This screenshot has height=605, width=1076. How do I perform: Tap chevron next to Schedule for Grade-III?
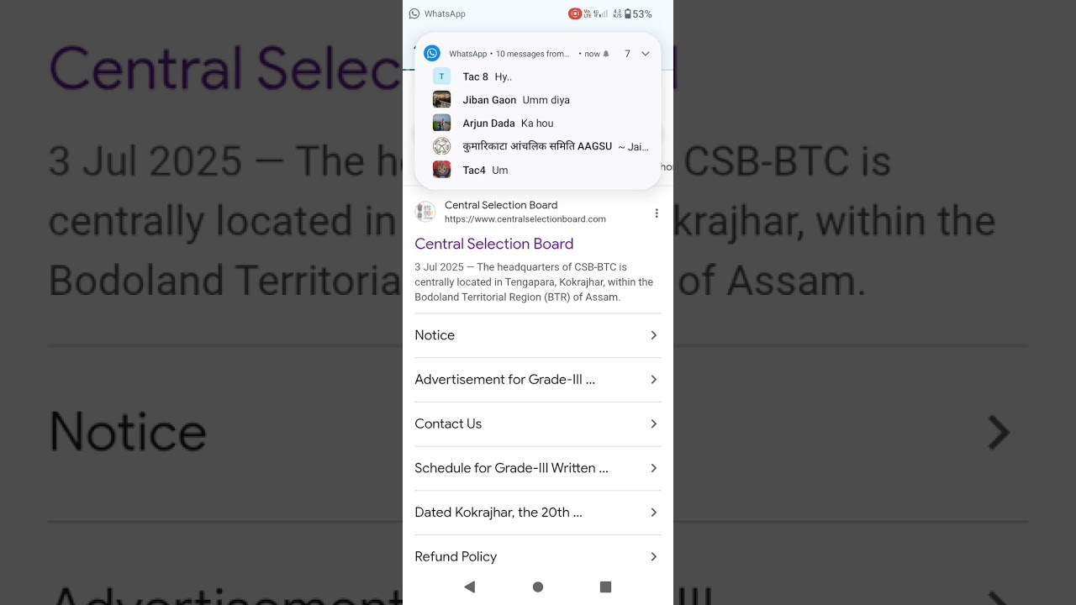(x=653, y=468)
